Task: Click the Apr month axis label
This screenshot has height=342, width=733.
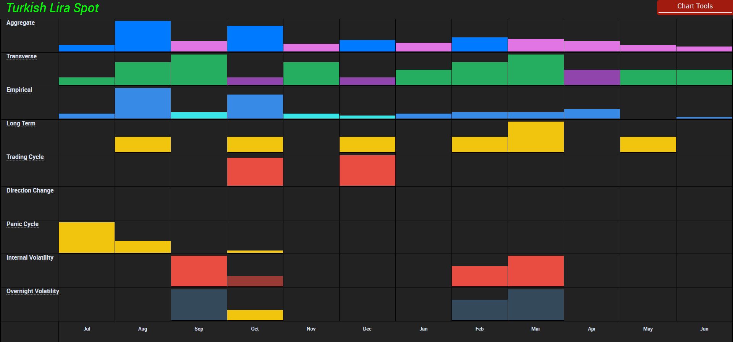Action: click(x=592, y=329)
